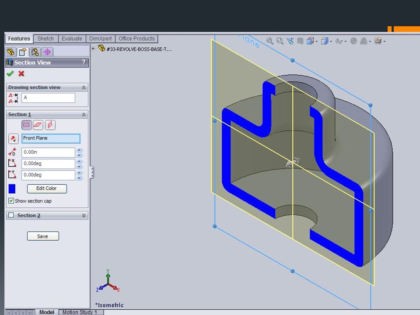Select Right plane section button

tap(50, 125)
